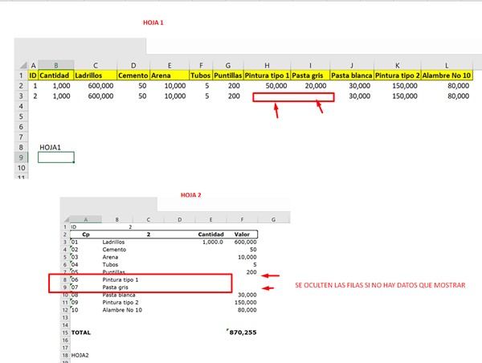Click the 'Arena' header cell in Hoja 1
The height and width of the screenshot is (363, 482).
[x=170, y=75]
